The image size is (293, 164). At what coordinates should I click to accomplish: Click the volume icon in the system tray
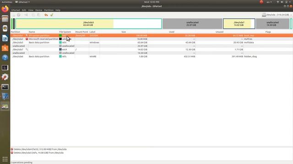pyautogui.click(x=282, y=2)
